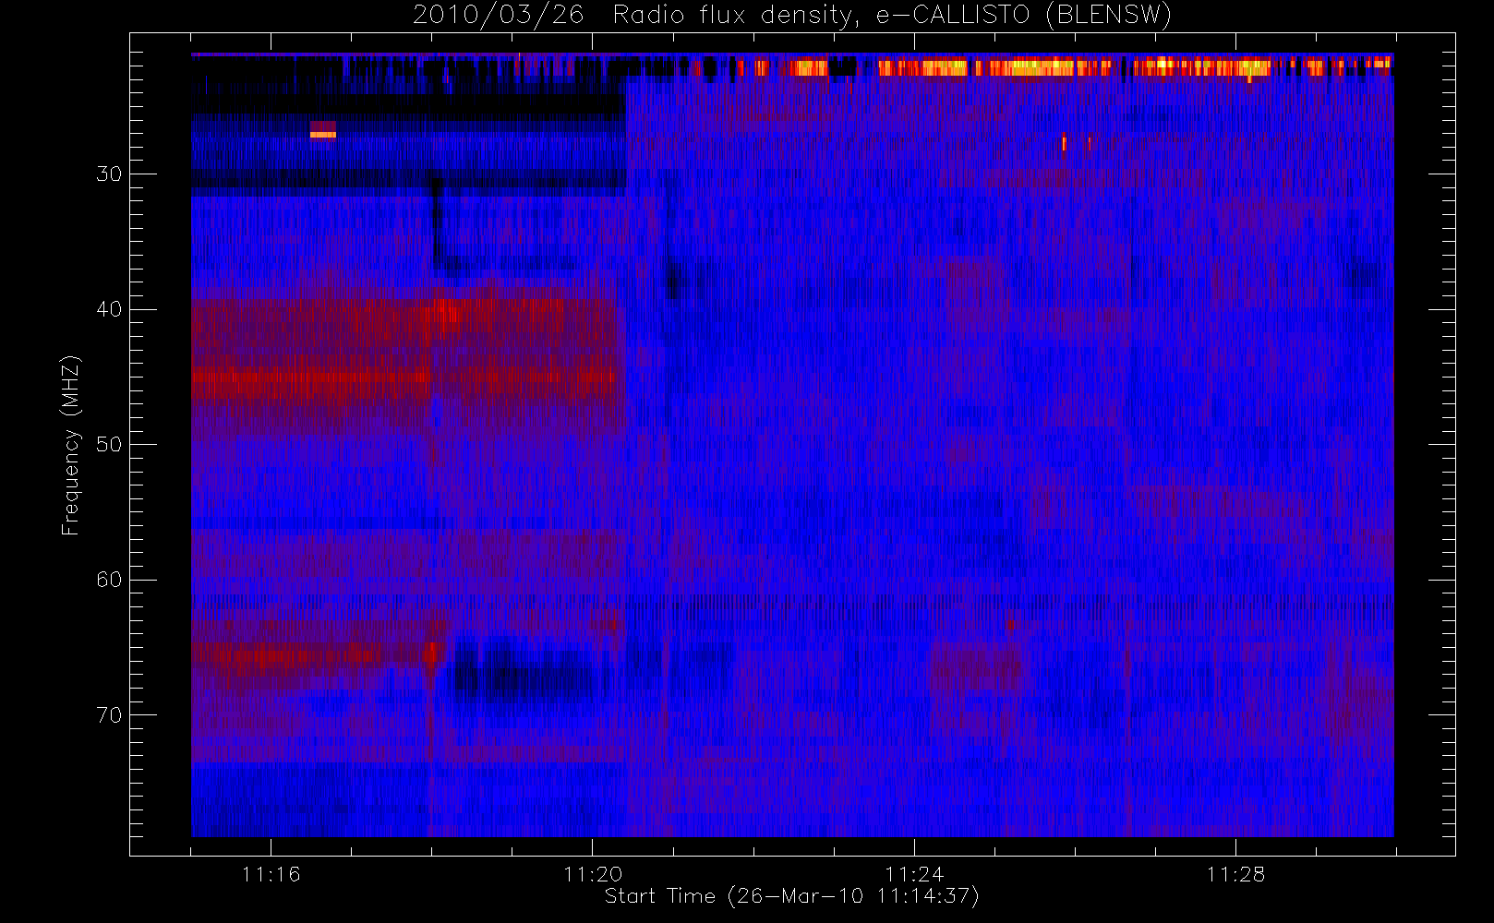The width and height of the screenshot is (1494, 923).
Task: Click the 70 MHz frequency tick label
Action: click(x=109, y=715)
